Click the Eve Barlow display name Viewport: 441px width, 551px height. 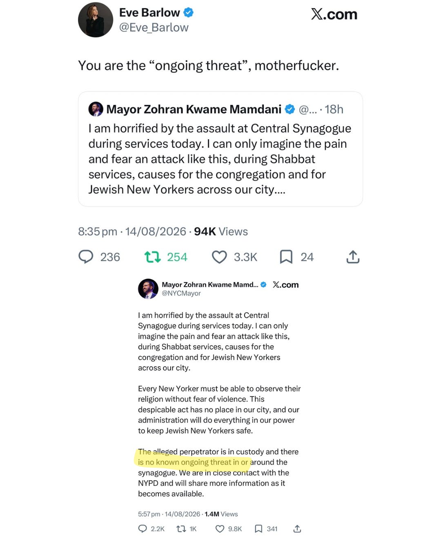point(149,13)
